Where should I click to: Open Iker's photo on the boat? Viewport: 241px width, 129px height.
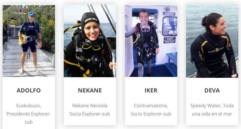(x=151, y=41)
